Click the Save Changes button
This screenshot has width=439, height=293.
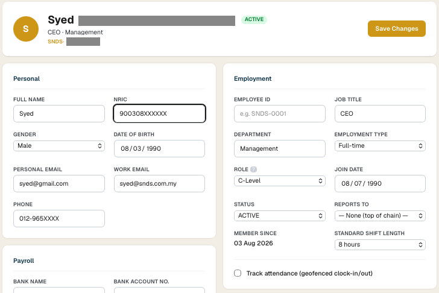click(x=396, y=28)
